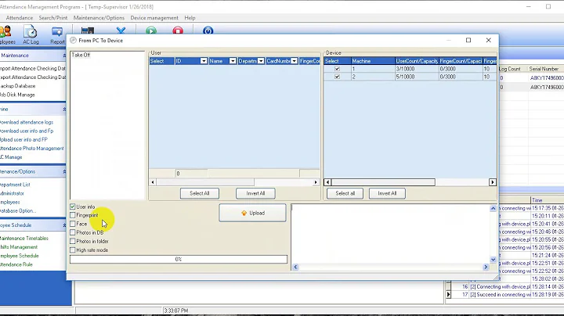The image size is (564, 316).
Task: Open the Search/Print menu
Action: [53, 17]
